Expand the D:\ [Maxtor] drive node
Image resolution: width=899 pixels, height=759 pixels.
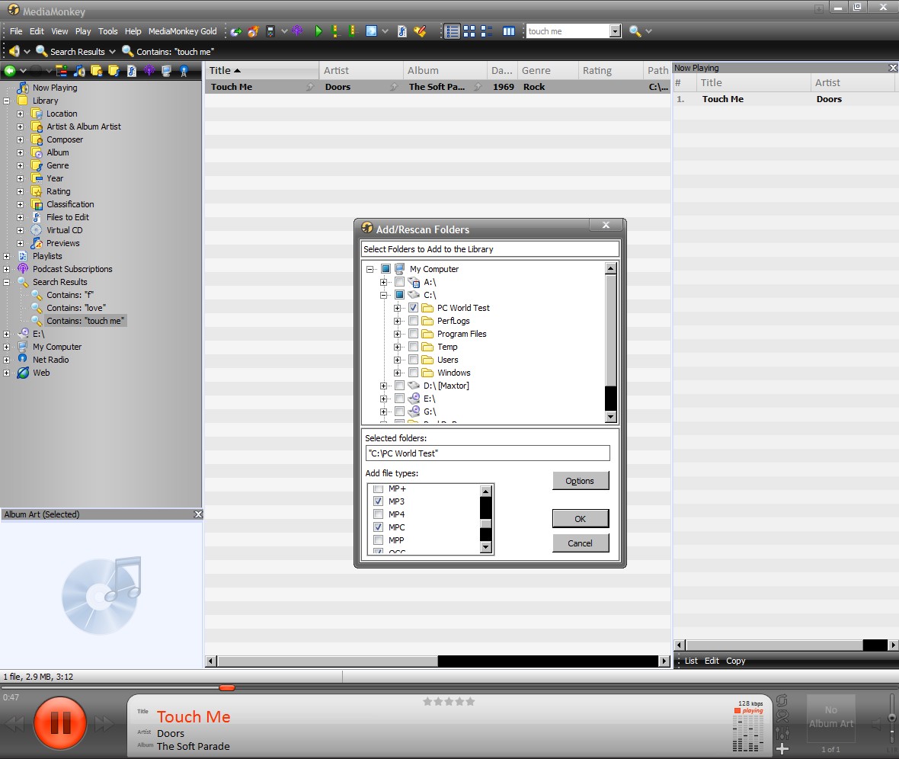pyautogui.click(x=384, y=386)
